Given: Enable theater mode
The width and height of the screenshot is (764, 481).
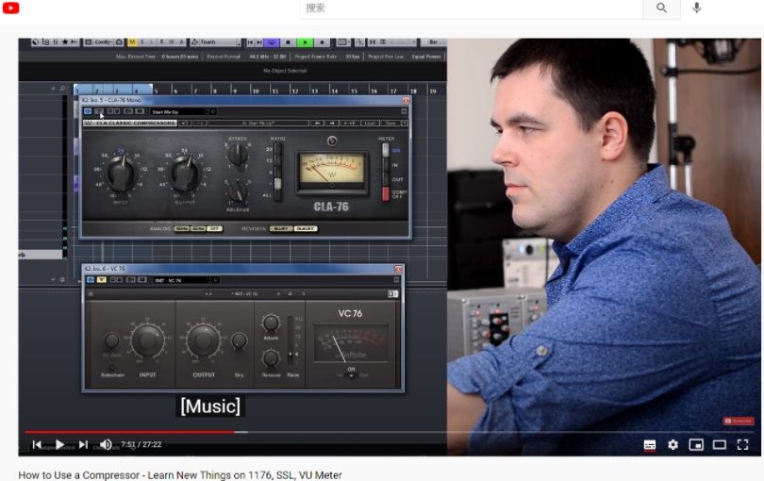Looking at the screenshot, I should (x=719, y=444).
